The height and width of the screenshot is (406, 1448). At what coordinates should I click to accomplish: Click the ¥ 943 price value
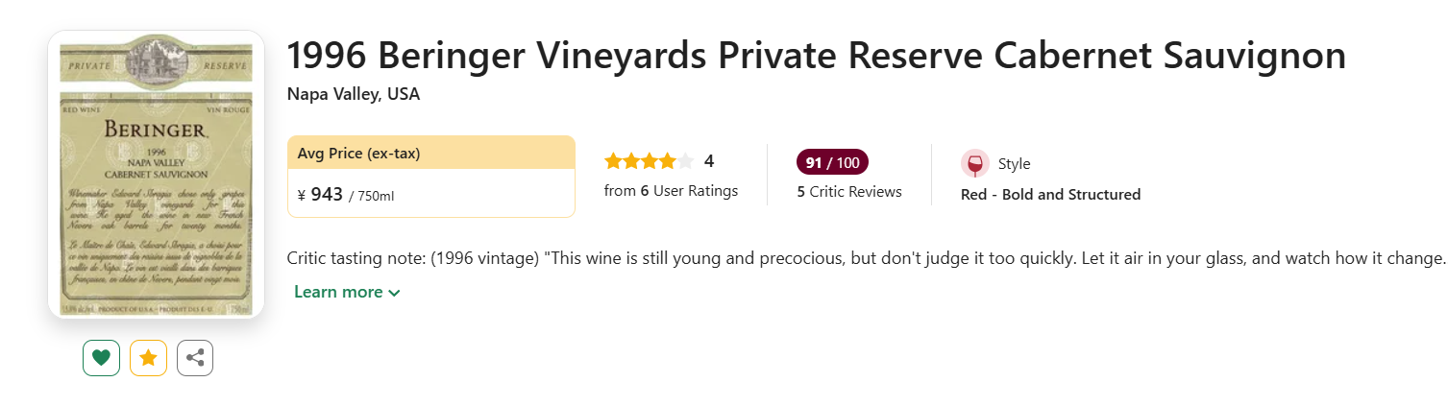point(321,195)
